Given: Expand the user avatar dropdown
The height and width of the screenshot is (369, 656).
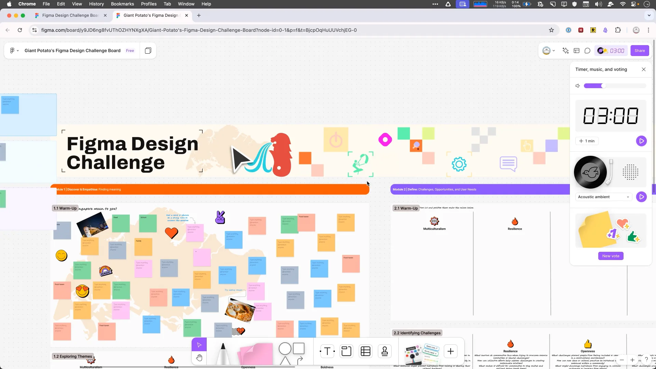Looking at the screenshot, I should point(549,51).
